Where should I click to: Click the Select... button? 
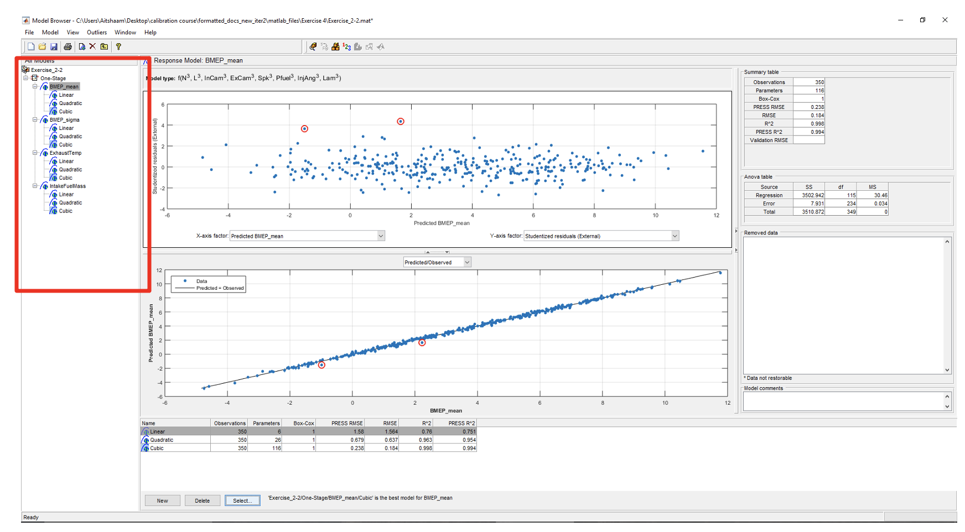[x=242, y=501]
